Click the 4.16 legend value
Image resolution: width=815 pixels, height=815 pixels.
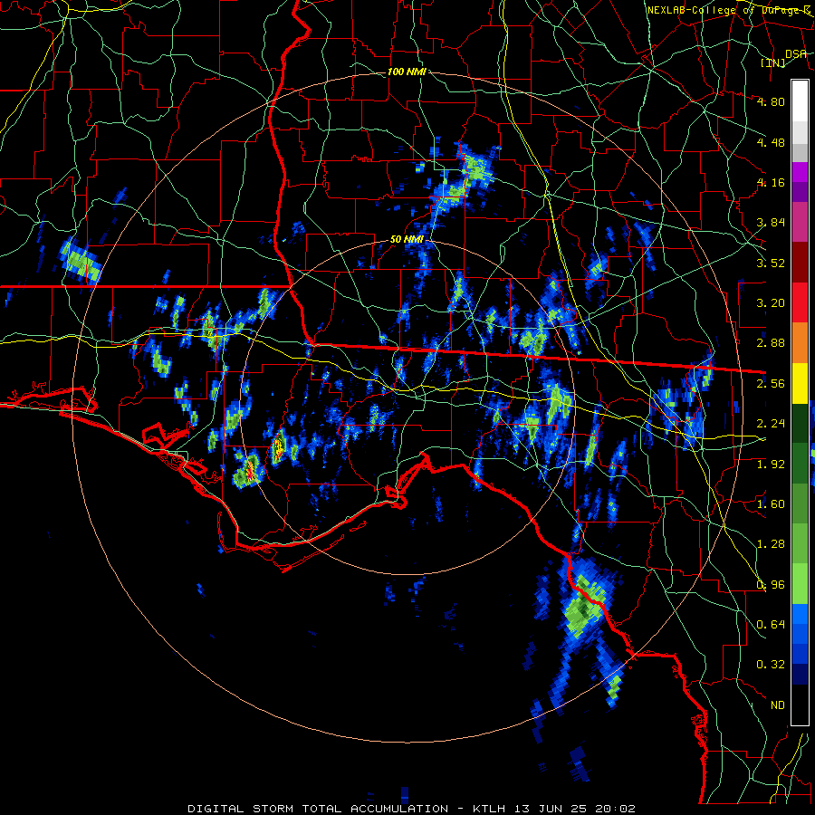coord(771,182)
